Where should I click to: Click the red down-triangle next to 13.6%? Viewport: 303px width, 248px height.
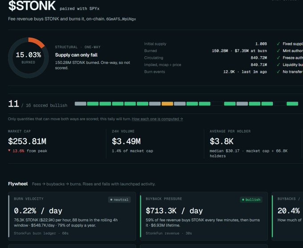coord(9,150)
